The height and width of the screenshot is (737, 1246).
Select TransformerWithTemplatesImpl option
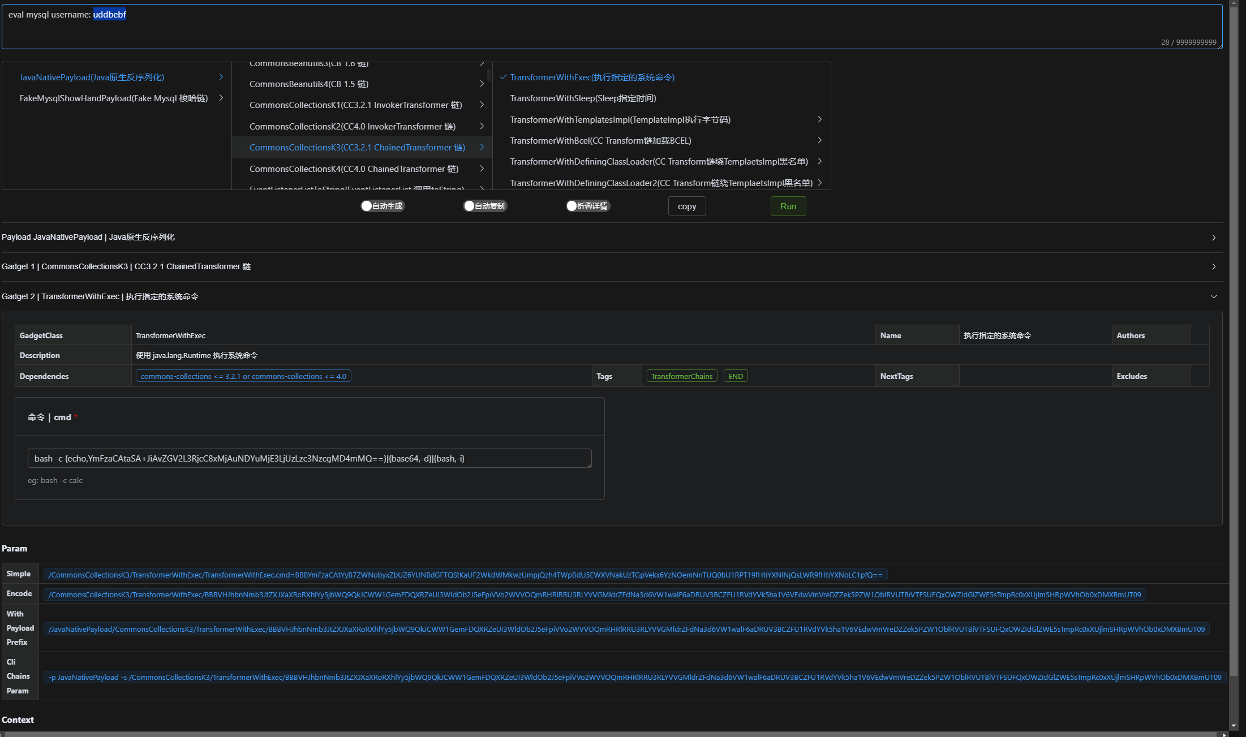click(661, 120)
